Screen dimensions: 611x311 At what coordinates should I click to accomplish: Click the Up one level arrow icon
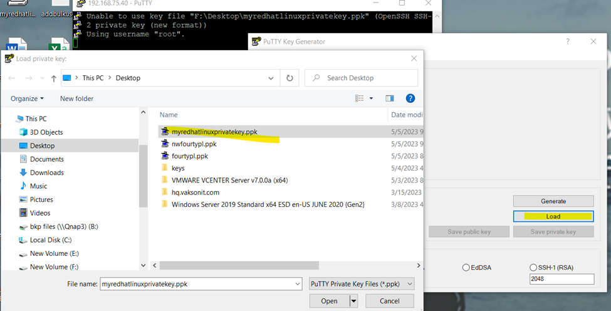point(54,78)
